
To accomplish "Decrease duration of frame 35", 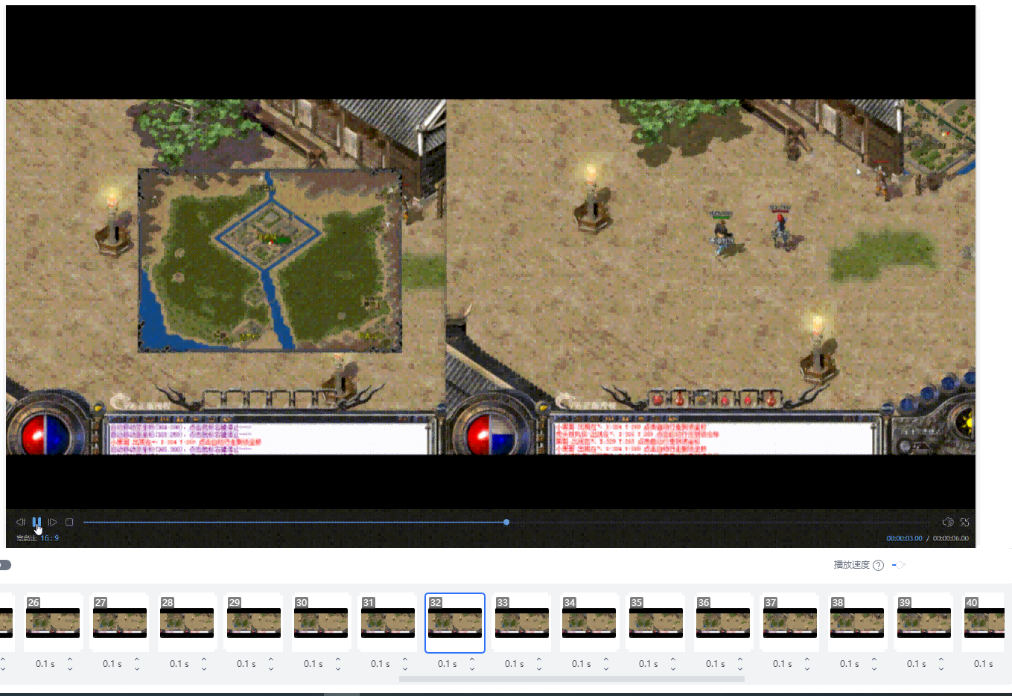I will (673, 668).
